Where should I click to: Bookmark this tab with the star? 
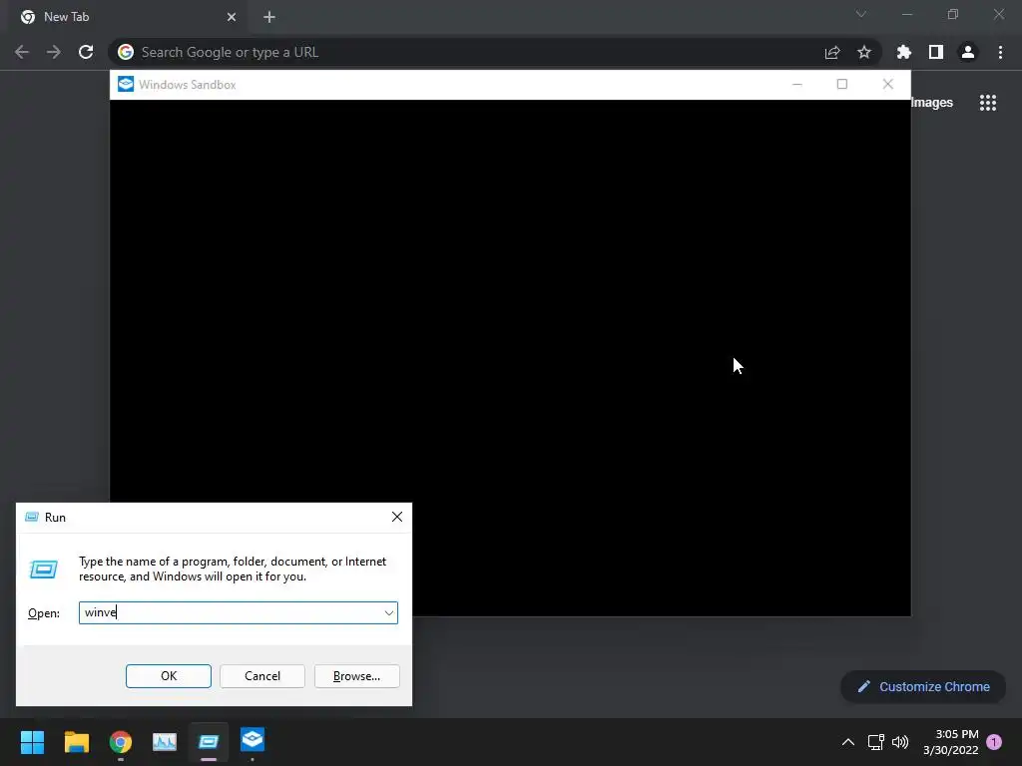(x=864, y=52)
